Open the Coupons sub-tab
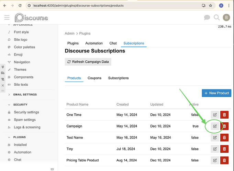This screenshot has width=234, height=171. (x=94, y=78)
